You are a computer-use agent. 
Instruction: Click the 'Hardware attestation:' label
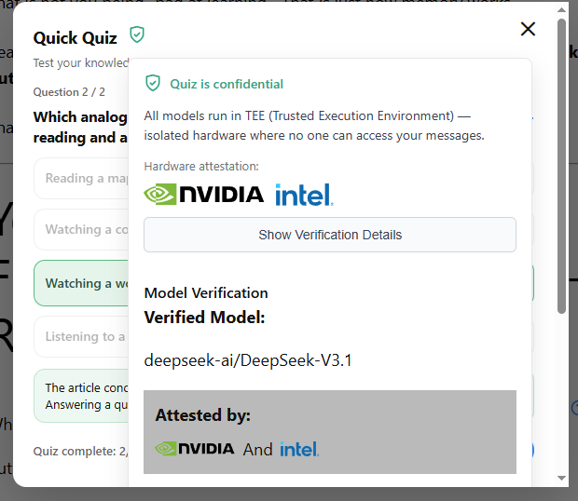point(201,167)
